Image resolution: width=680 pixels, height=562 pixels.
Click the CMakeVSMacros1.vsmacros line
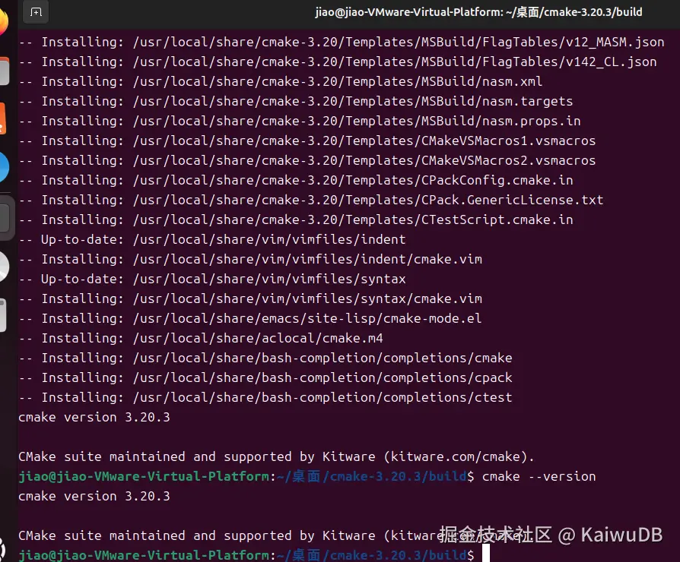307,140
